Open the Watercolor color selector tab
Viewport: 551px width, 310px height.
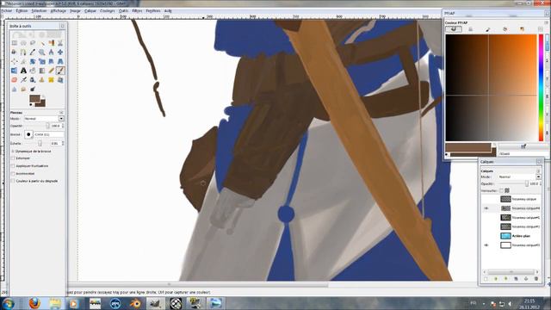point(488,29)
